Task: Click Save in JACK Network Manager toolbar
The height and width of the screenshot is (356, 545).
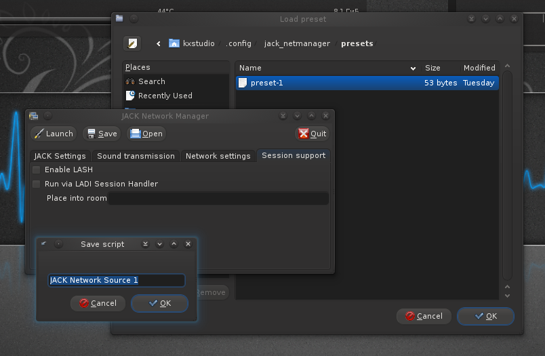Action: [102, 134]
